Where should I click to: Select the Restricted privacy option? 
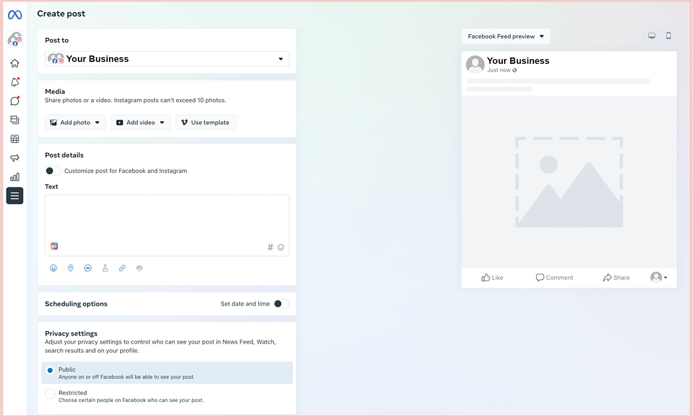[x=167, y=396]
